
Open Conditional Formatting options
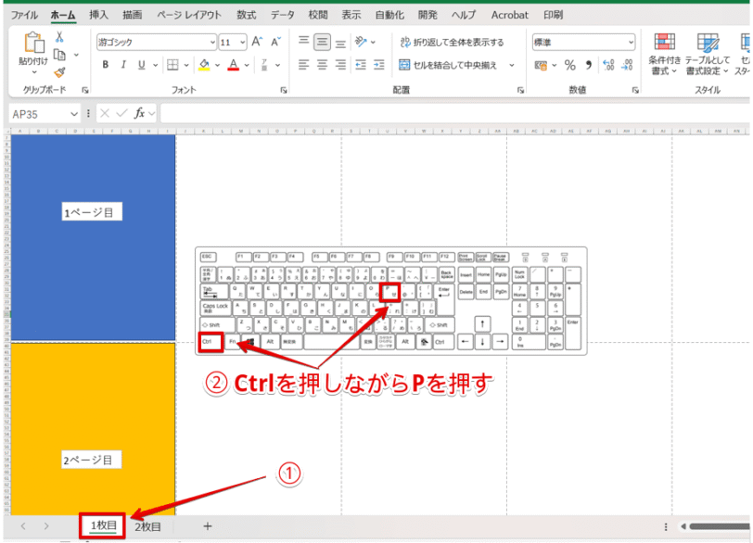click(665, 54)
